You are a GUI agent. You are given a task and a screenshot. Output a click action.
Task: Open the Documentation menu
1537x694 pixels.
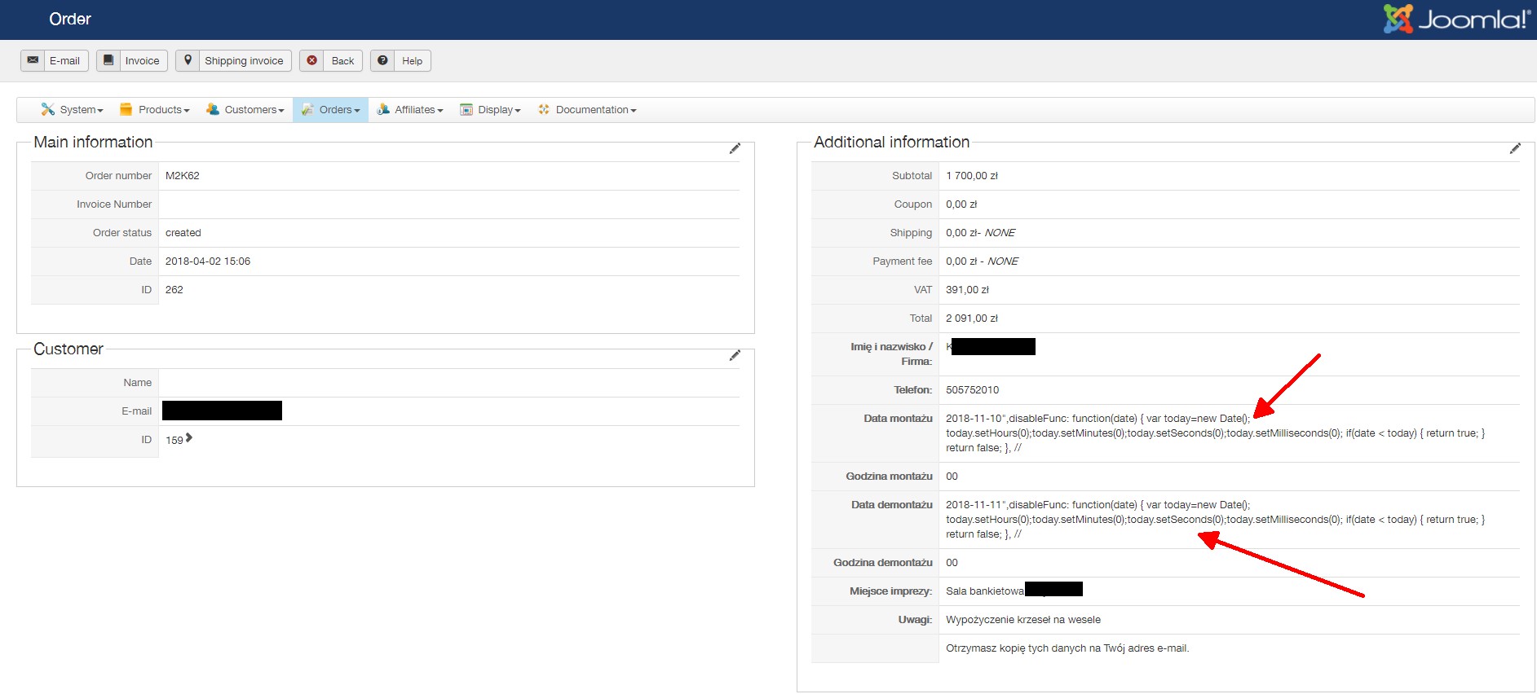click(587, 110)
